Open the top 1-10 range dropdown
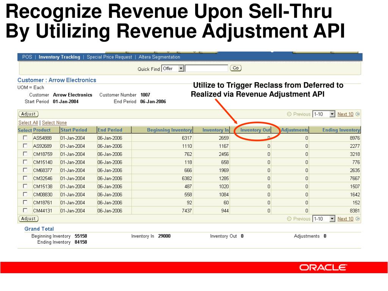The height and width of the screenshot is (291, 388). 324,114
